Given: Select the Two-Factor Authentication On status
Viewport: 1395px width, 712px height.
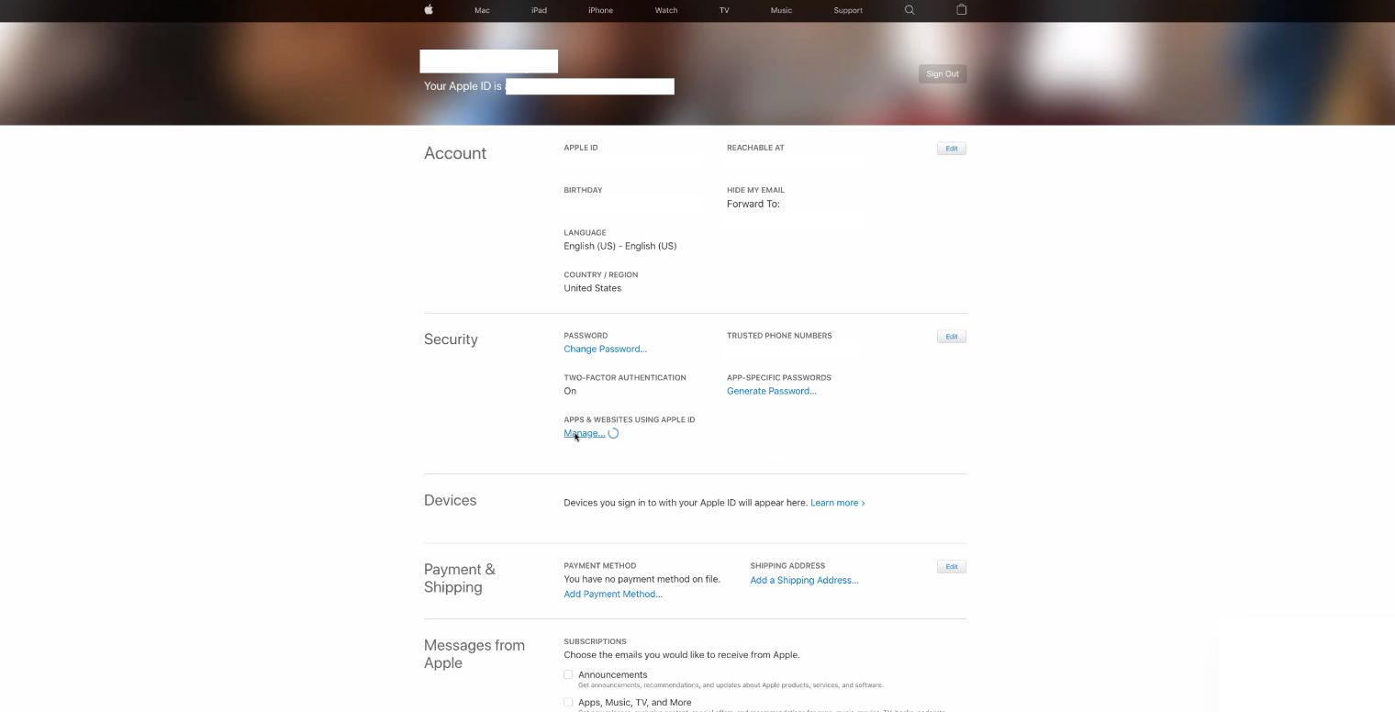Looking at the screenshot, I should [570, 391].
